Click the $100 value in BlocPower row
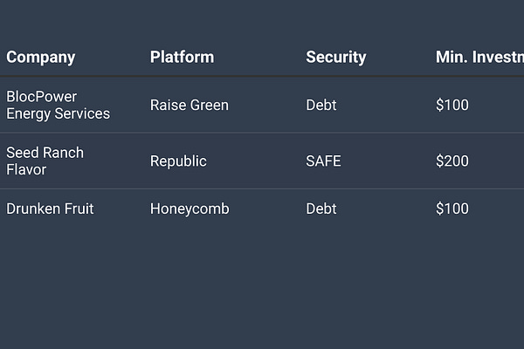The height and width of the screenshot is (349, 524). (x=452, y=106)
